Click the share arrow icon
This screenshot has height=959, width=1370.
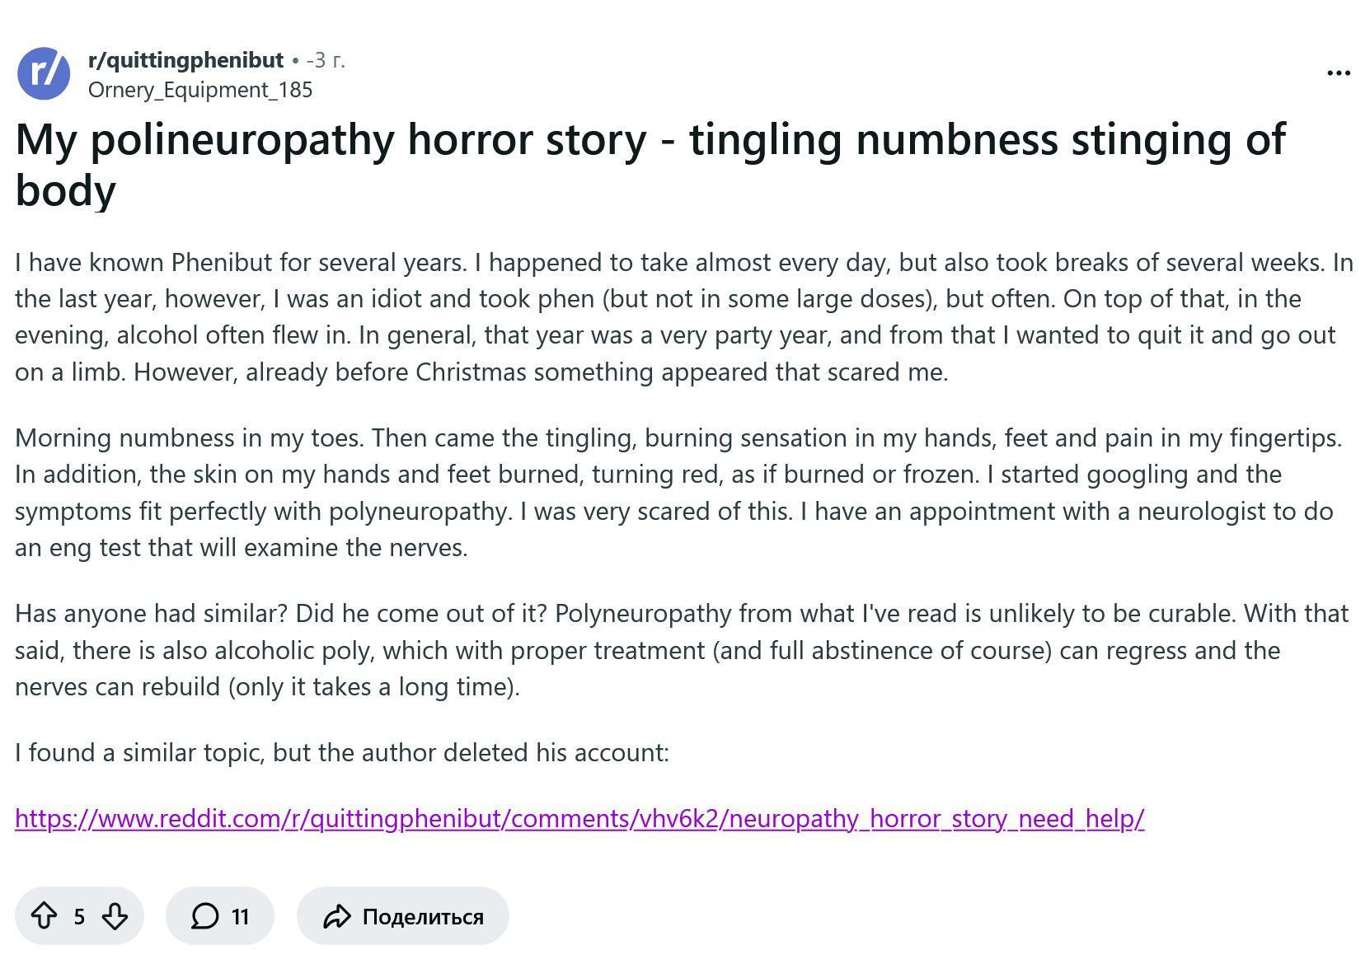[337, 916]
